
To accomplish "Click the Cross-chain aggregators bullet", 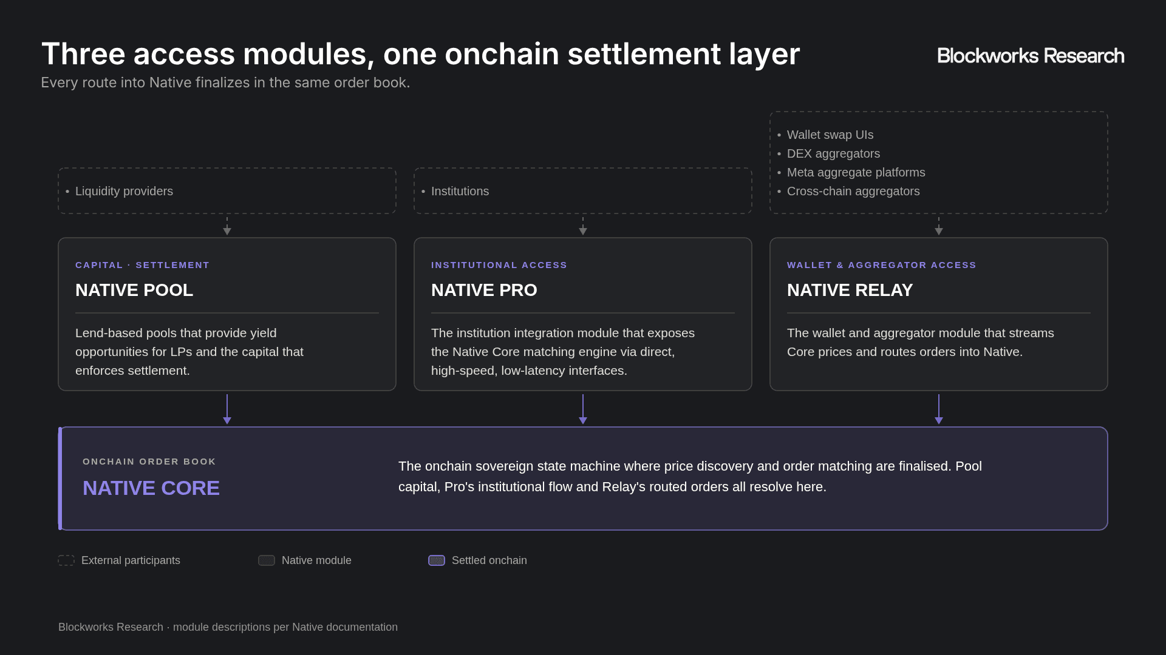I will click(x=853, y=191).
